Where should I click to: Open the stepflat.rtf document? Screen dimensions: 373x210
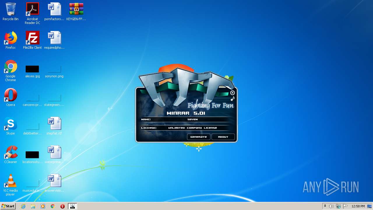click(x=54, y=126)
